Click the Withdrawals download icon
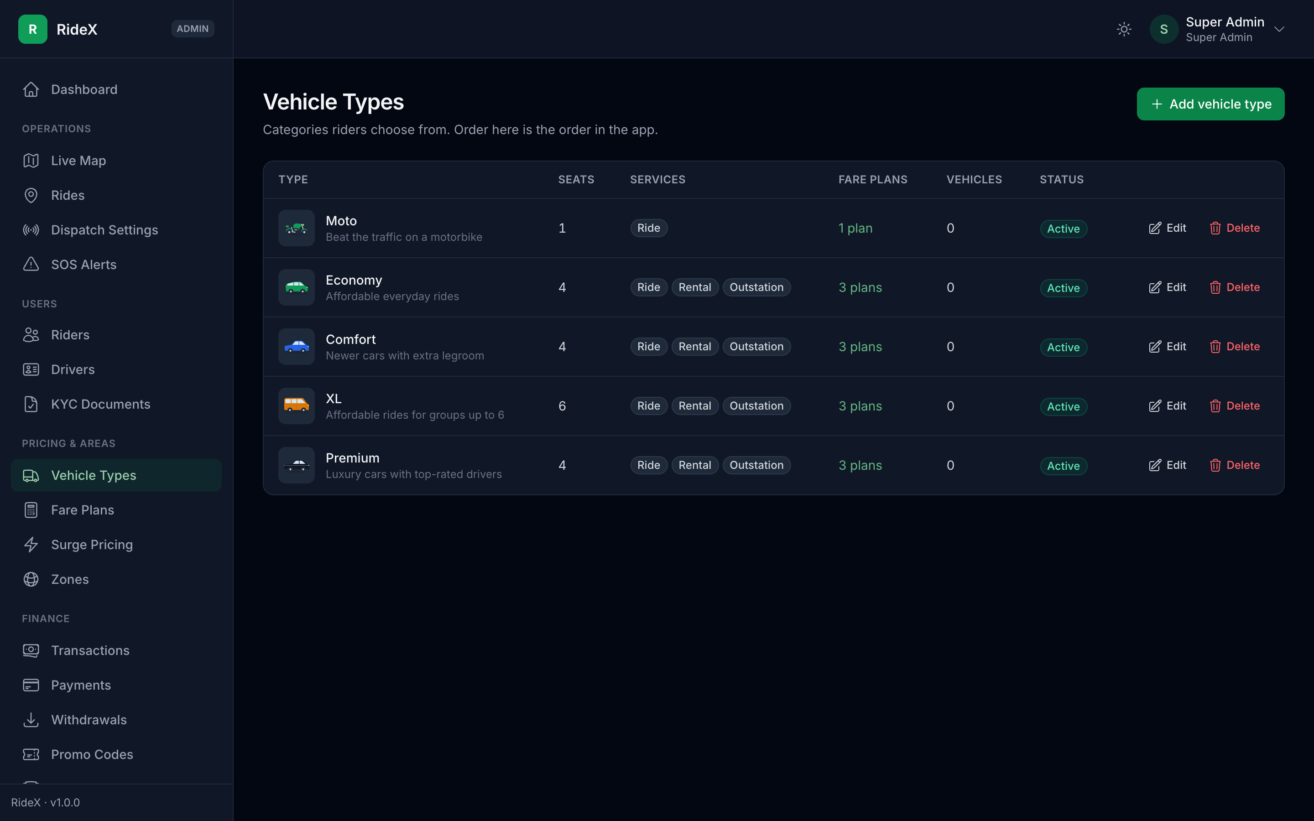 31,720
